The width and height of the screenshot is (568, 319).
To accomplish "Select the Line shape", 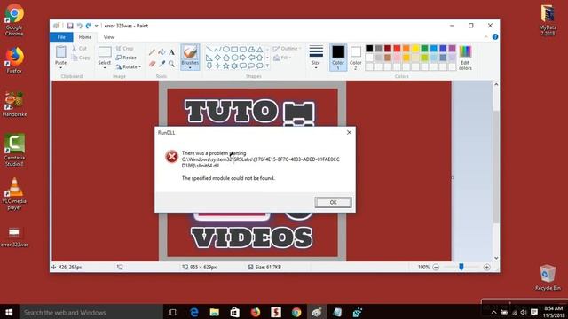I will 209,50.
